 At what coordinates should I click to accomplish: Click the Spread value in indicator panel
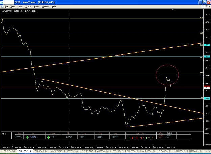pyautogui.click(x=168, y=138)
